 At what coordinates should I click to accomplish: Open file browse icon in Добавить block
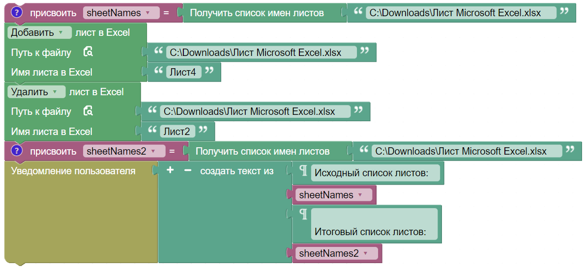tap(88, 52)
